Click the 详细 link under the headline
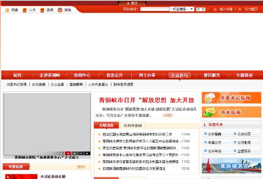The height and width of the screenshot is (179, 263). [167, 116]
